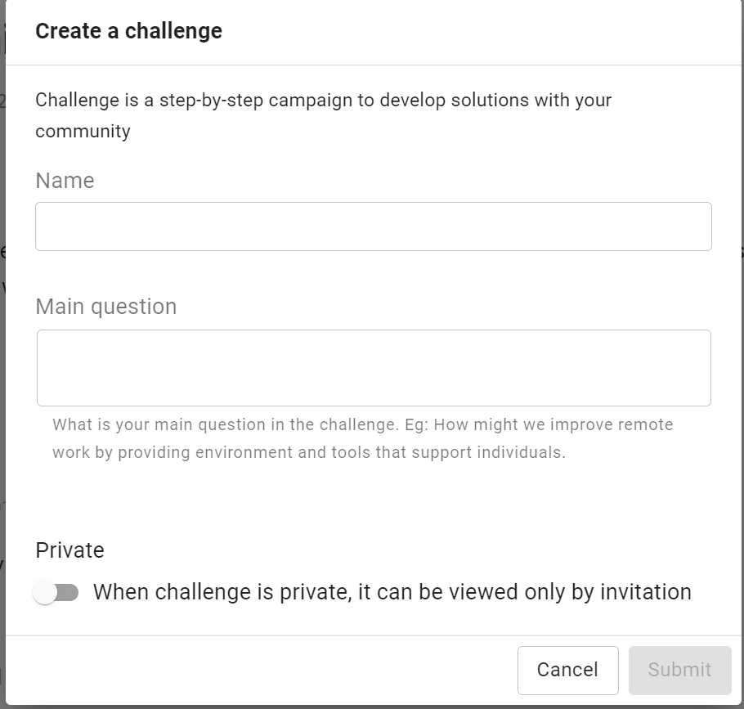The image size is (744, 709).
Task: Focus the Main question text area
Action: coord(373,368)
